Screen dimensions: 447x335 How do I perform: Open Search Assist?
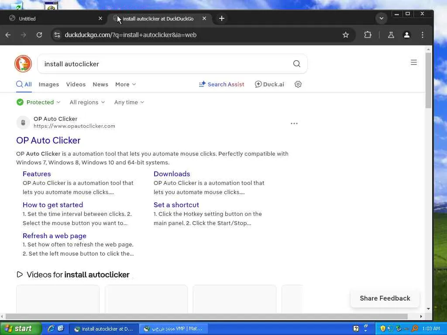[x=221, y=84]
